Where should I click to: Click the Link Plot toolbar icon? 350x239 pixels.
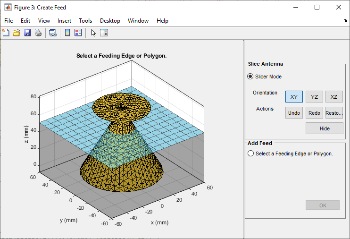tap(53, 33)
